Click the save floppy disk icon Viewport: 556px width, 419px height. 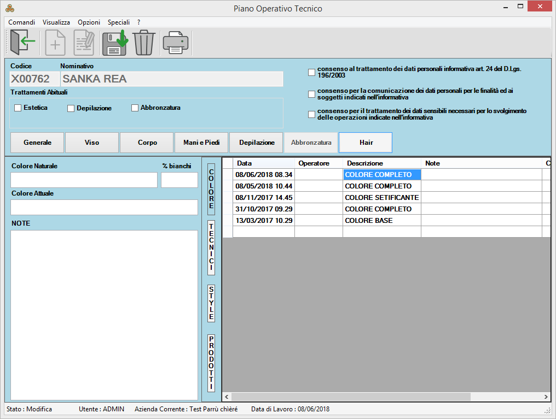tap(114, 43)
